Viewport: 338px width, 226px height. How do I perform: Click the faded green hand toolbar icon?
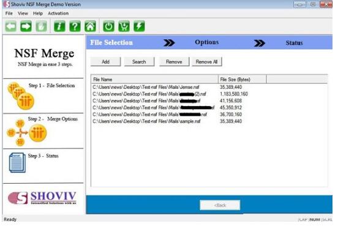(x=41, y=26)
